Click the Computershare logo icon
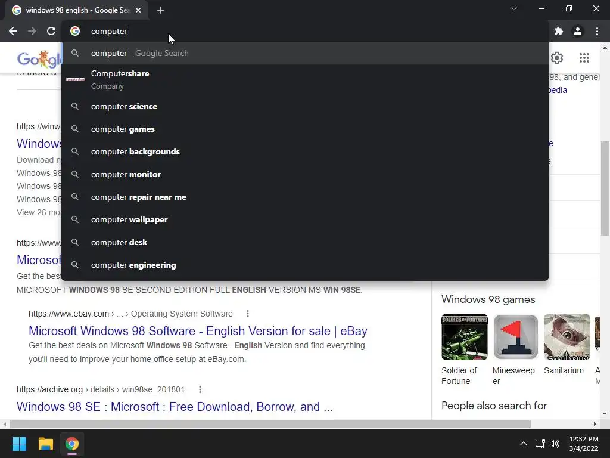 [75, 79]
